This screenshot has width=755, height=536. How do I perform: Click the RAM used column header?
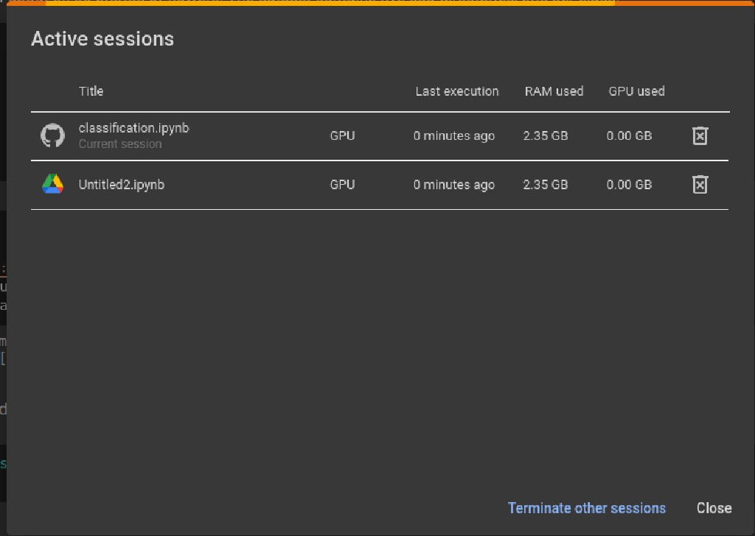554,91
